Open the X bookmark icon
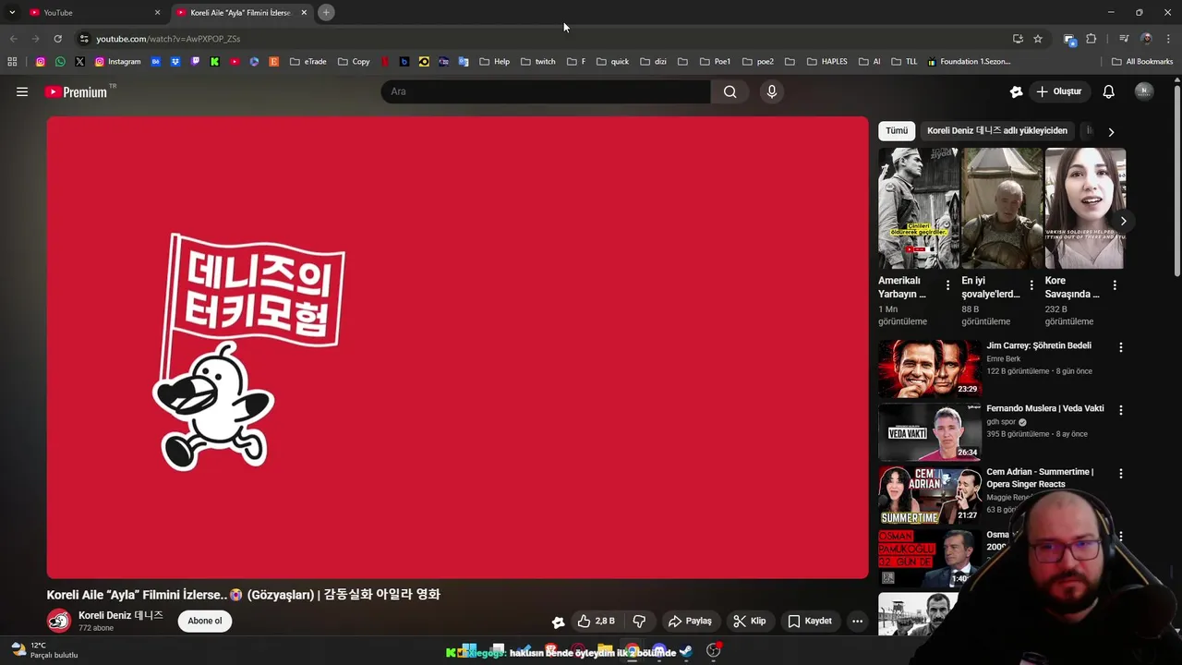This screenshot has height=665, width=1182. click(x=79, y=62)
